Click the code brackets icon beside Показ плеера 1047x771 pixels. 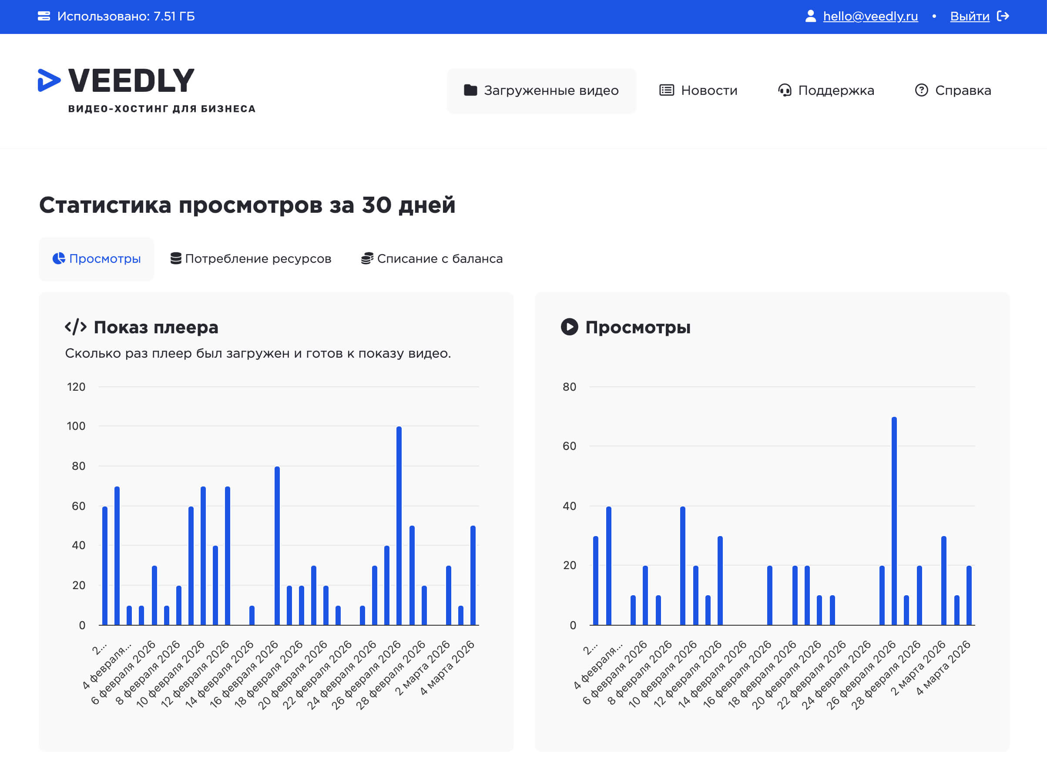click(76, 327)
